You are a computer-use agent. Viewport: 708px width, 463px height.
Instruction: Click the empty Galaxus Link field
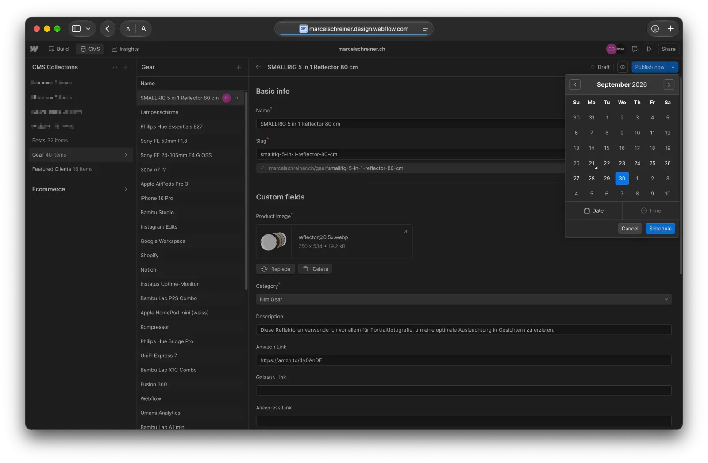(463, 390)
